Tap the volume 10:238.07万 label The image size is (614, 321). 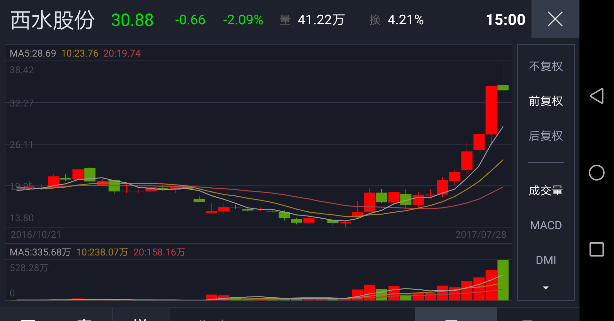click(102, 252)
